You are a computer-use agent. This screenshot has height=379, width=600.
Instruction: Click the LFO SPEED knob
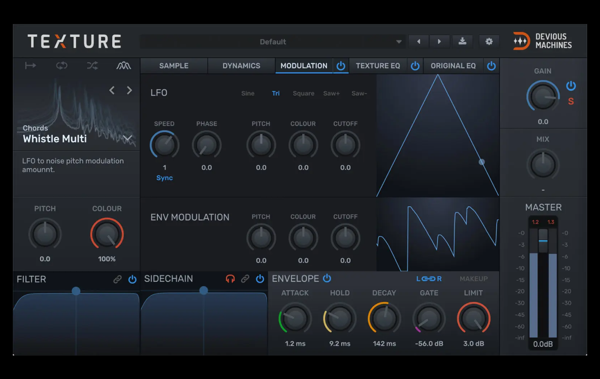pos(165,145)
